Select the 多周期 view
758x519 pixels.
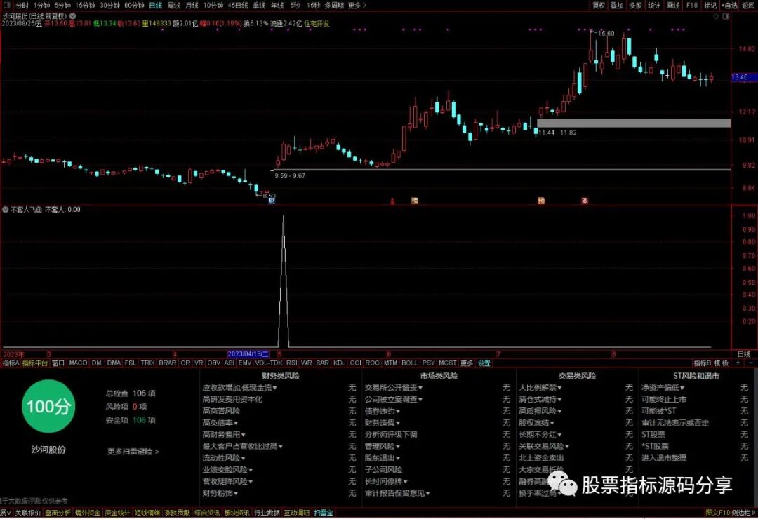334,6
